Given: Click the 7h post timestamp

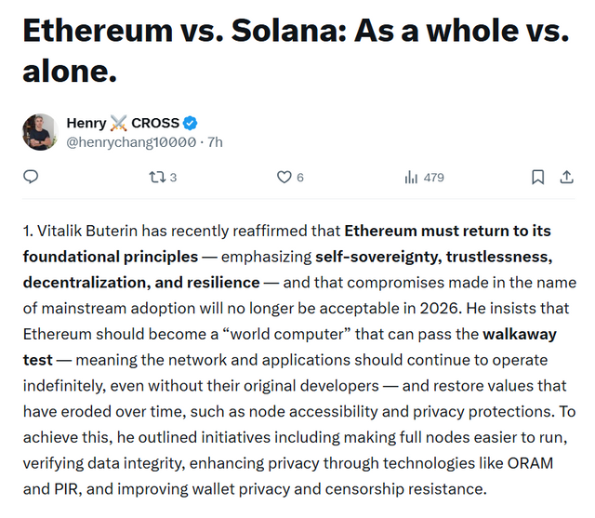Looking at the screenshot, I should tap(214, 142).
